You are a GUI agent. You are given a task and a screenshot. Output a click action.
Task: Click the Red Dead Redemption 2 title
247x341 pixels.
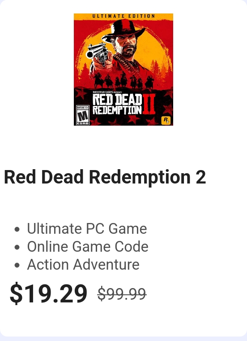[x=105, y=177]
